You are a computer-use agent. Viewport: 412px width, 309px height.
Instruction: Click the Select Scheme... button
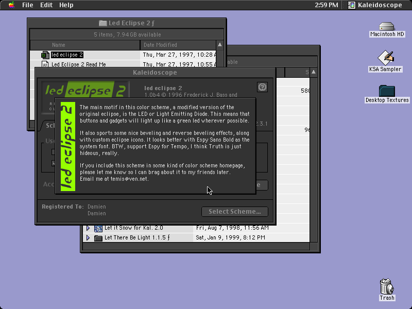coord(235,212)
